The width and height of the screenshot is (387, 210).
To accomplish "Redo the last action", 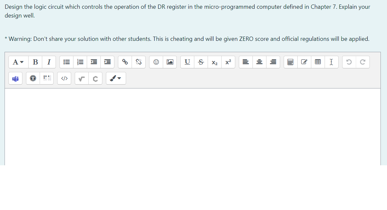I will coord(363,62).
